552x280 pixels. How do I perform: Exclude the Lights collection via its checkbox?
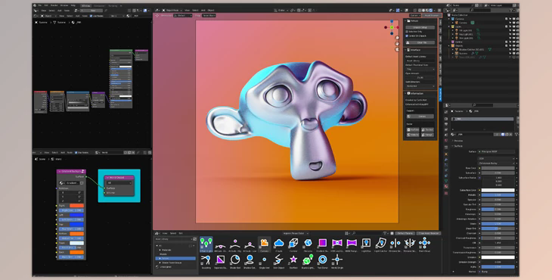point(507,26)
